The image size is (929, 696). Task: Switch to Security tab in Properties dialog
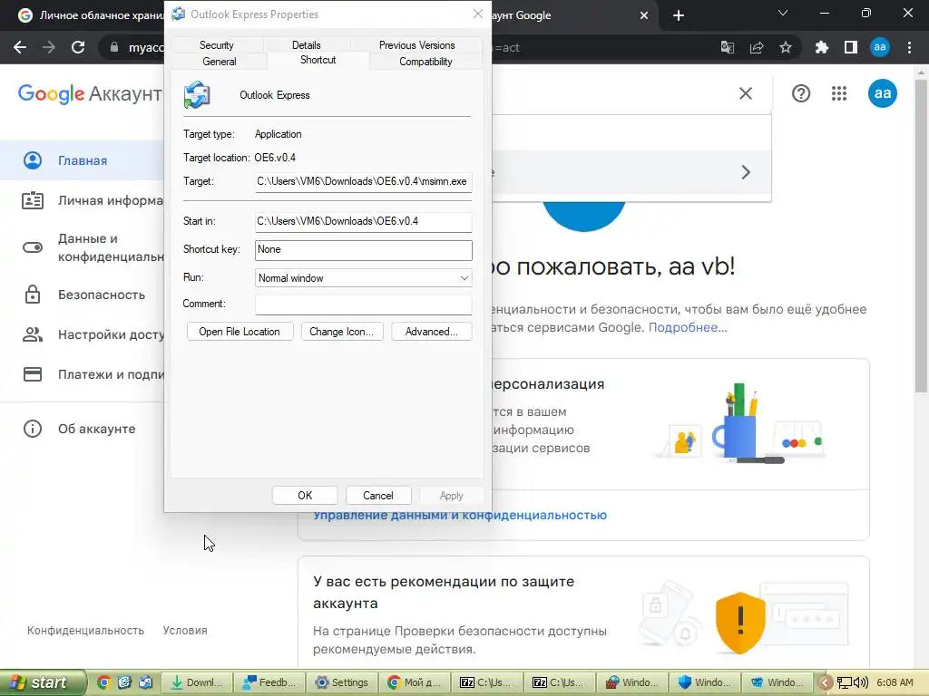[216, 45]
